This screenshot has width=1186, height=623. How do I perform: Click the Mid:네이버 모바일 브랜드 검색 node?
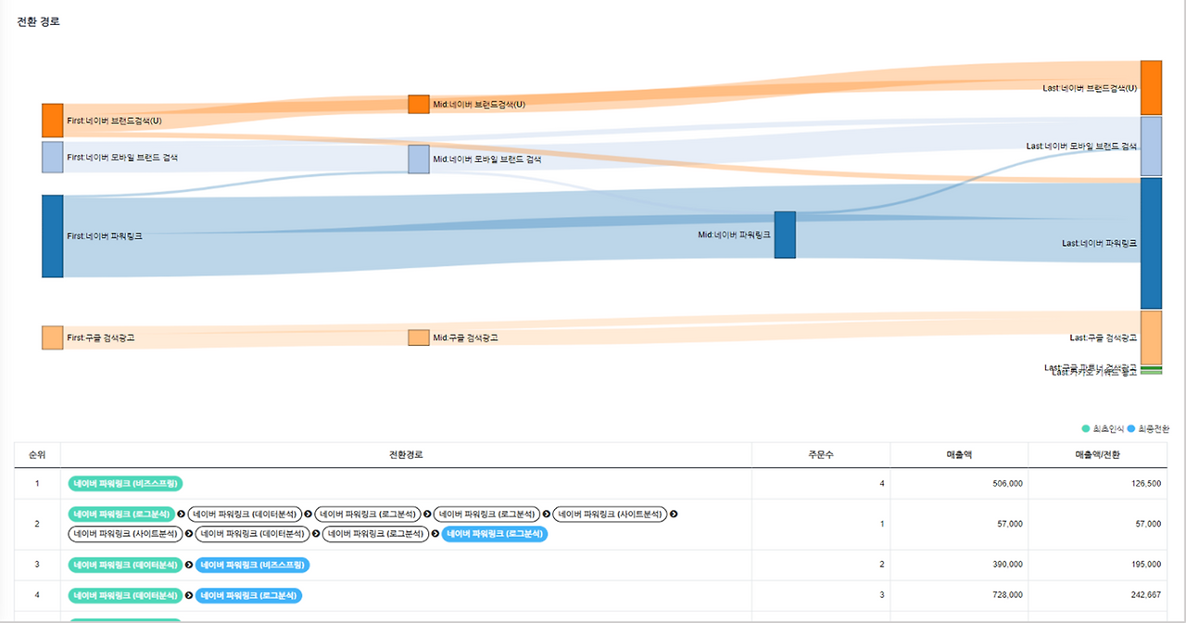(x=419, y=159)
